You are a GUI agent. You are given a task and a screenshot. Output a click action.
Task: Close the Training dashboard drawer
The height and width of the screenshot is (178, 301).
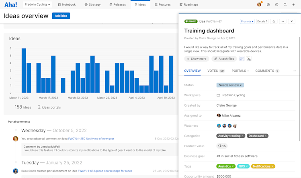pos(292,21)
